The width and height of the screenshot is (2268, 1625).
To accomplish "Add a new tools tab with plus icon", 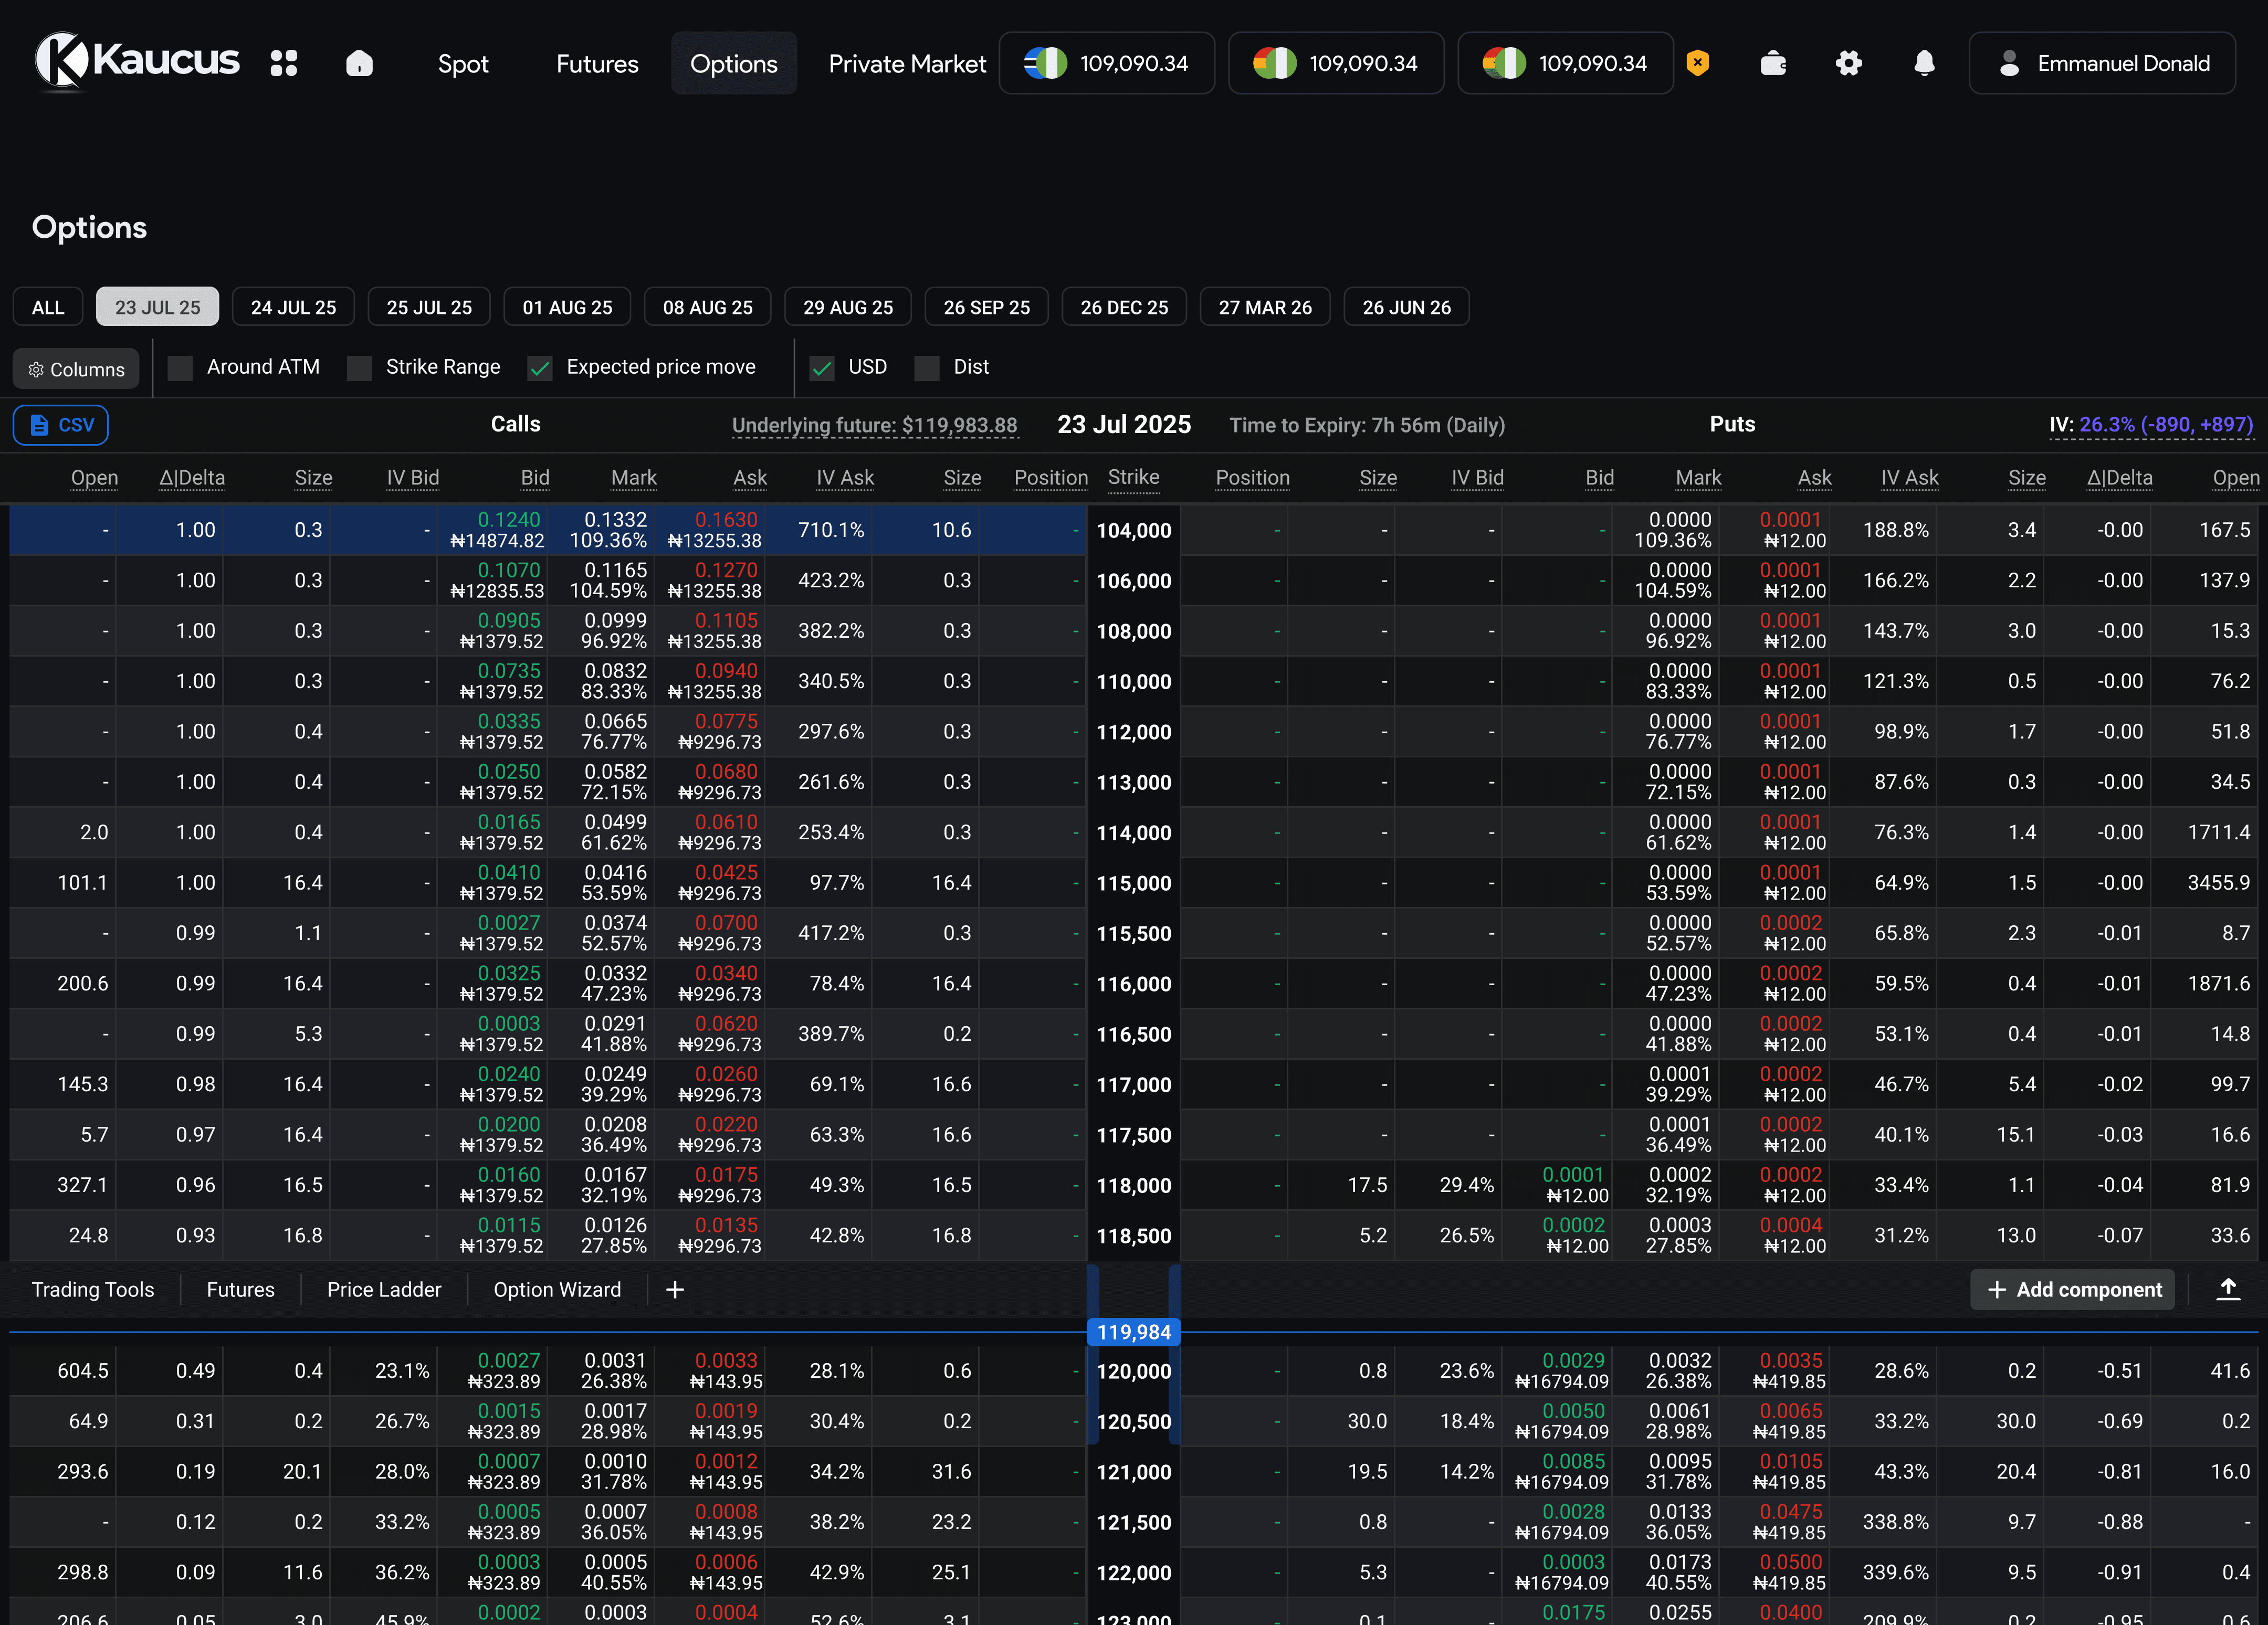I will 675,1290.
